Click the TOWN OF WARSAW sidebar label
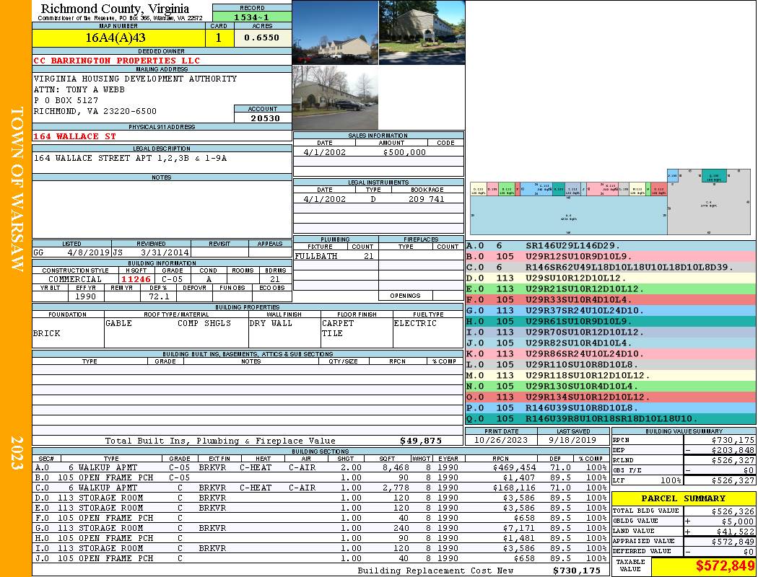 pyautogui.click(x=17, y=189)
